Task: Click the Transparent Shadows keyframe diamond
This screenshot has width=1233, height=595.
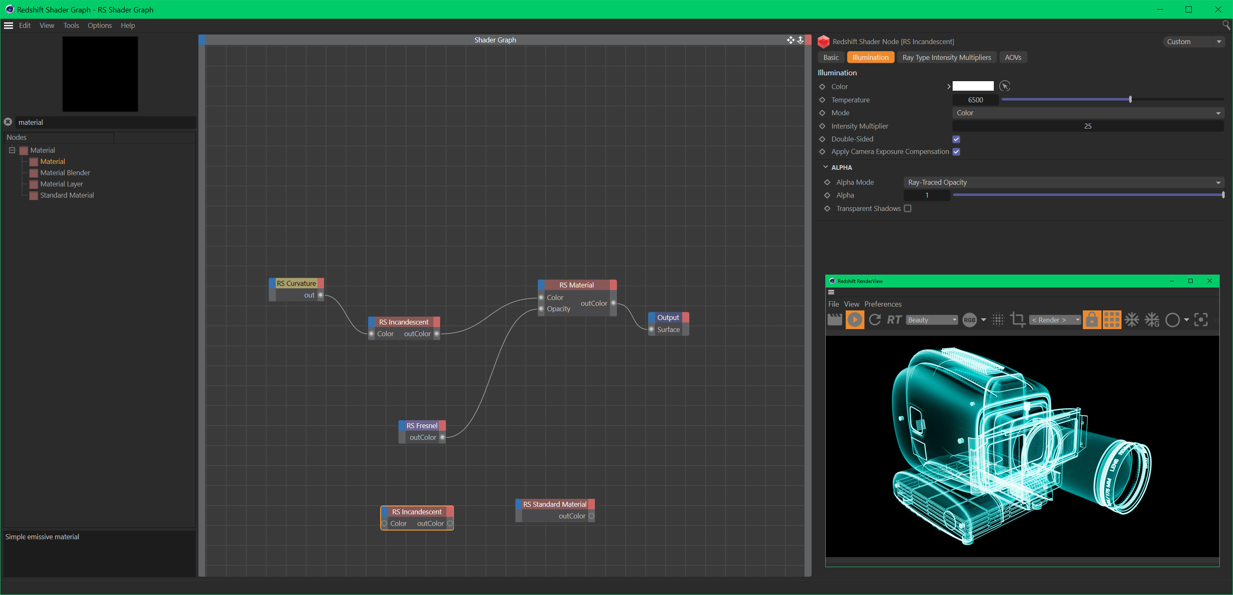Action: [x=827, y=209]
